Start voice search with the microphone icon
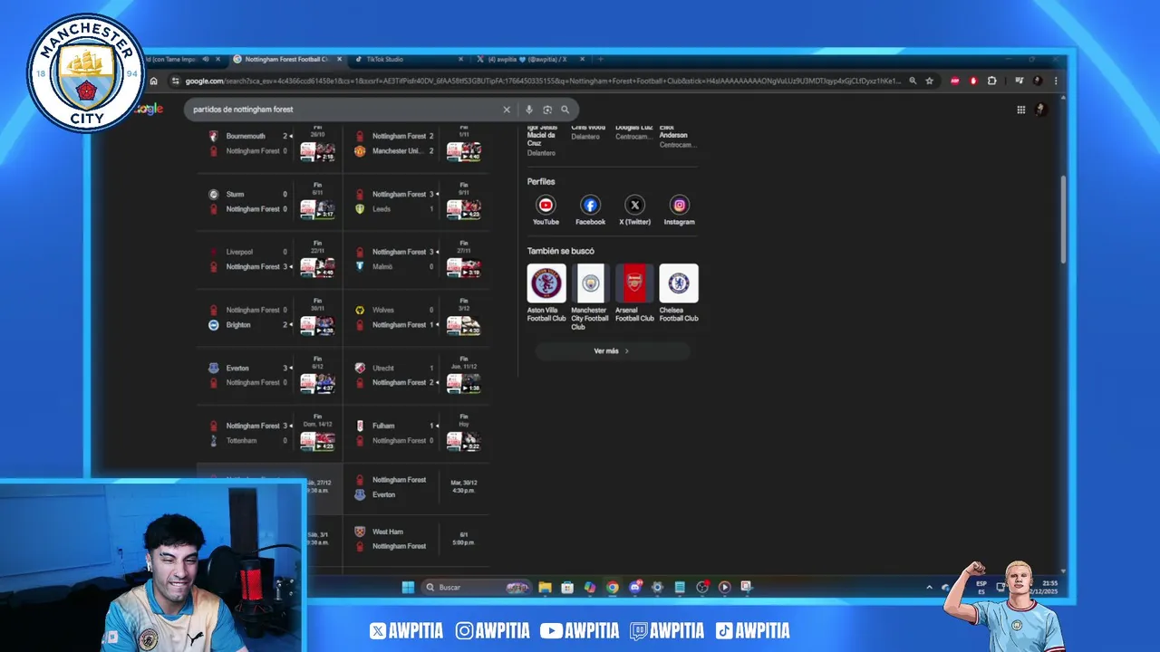The width and height of the screenshot is (1160, 652). click(x=529, y=110)
